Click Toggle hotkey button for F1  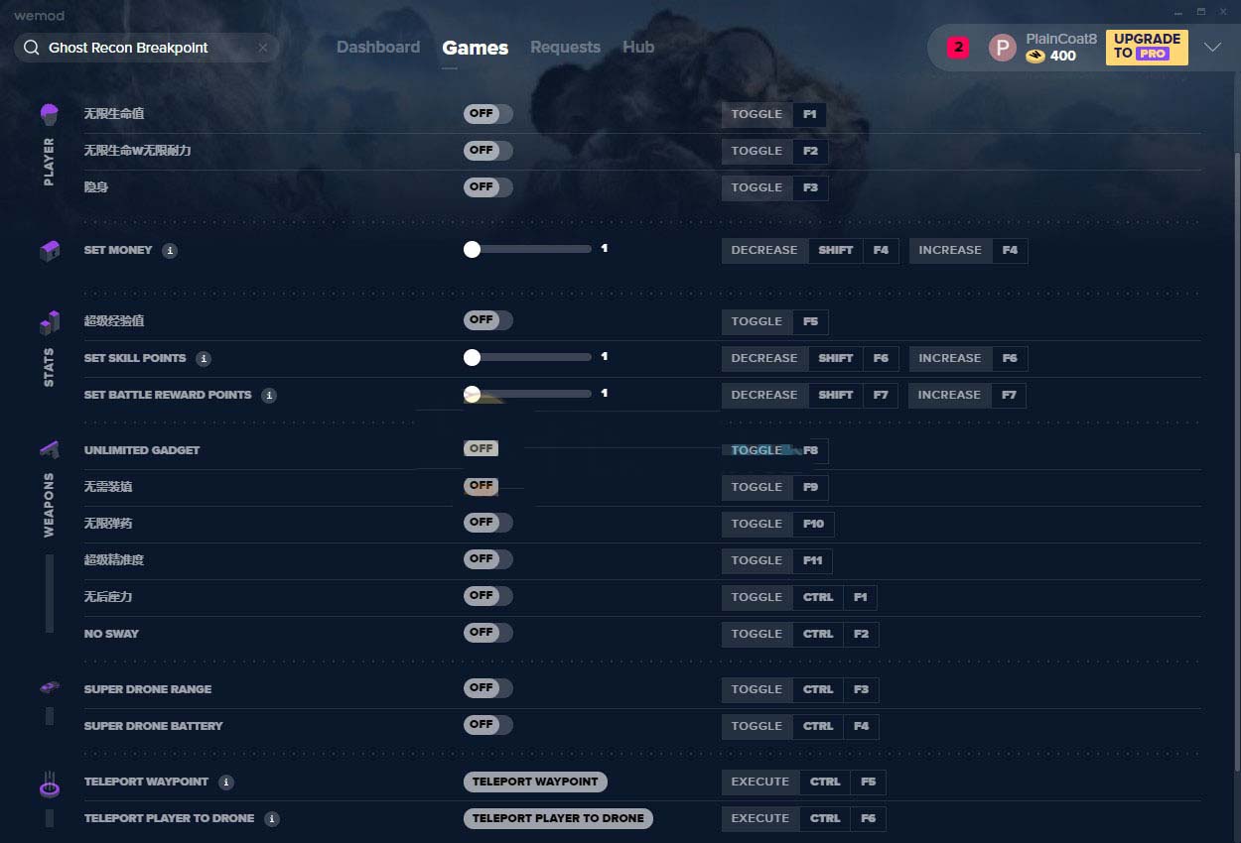click(757, 114)
